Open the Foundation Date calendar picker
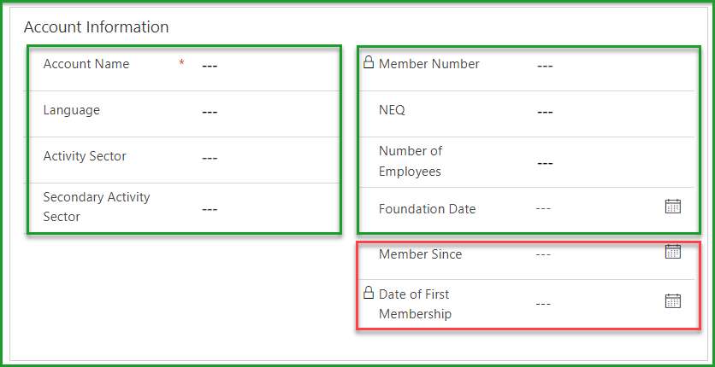Image resolution: width=715 pixels, height=367 pixels. coord(673,207)
